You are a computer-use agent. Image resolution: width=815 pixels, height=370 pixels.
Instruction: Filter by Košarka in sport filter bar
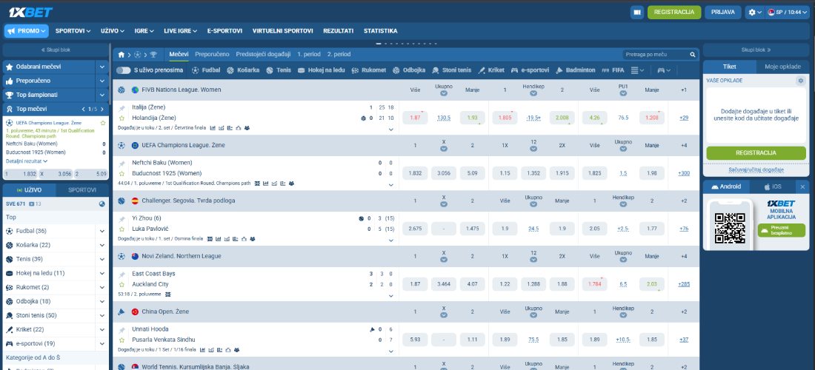click(x=243, y=70)
